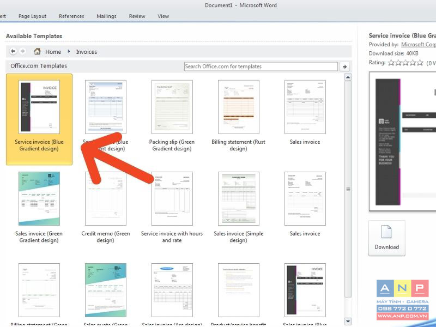Choose the Sales invoice (Arc design) thumbnail
436x327 pixels.
(x=172, y=290)
